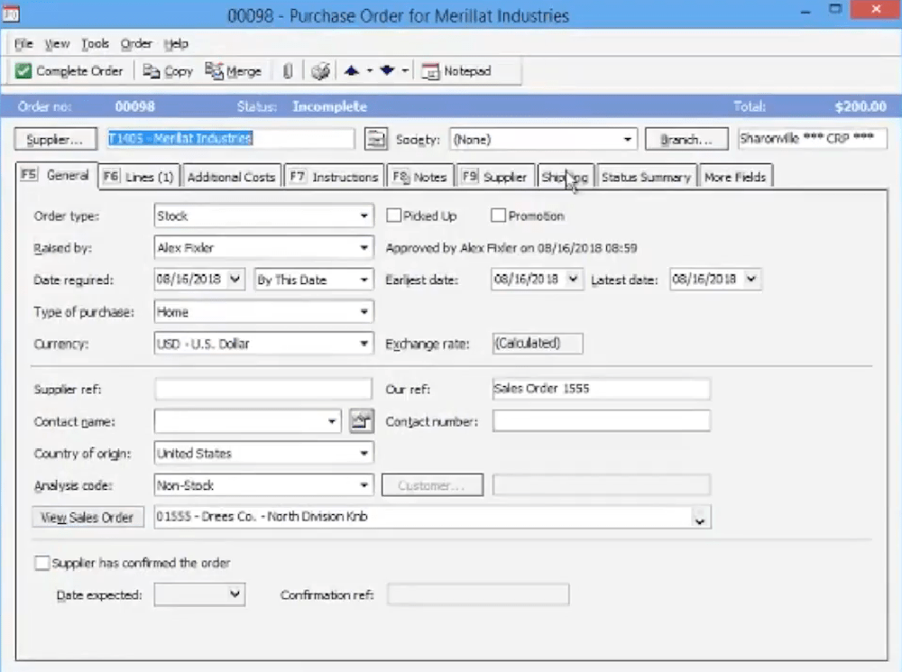902x672 pixels.
Task: Open attachments with the paperclip icon
Action: click(x=288, y=71)
